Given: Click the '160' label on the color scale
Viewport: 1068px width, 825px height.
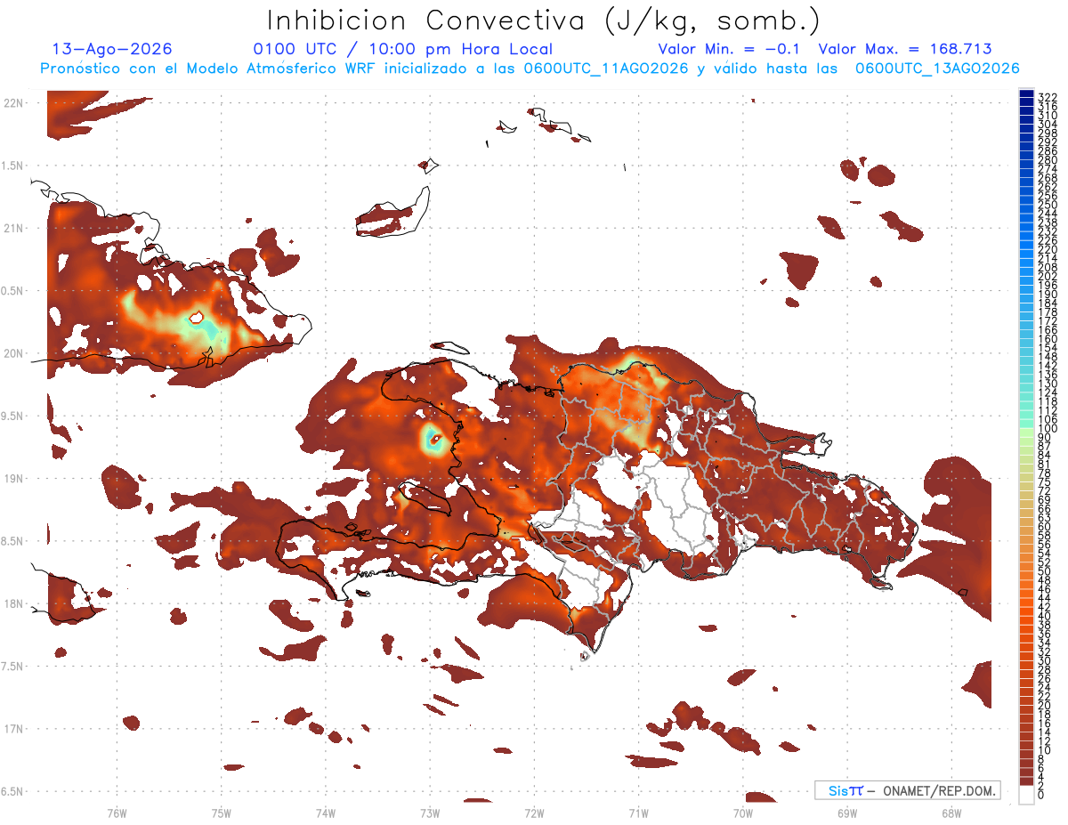Looking at the screenshot, I should 1047,339.
